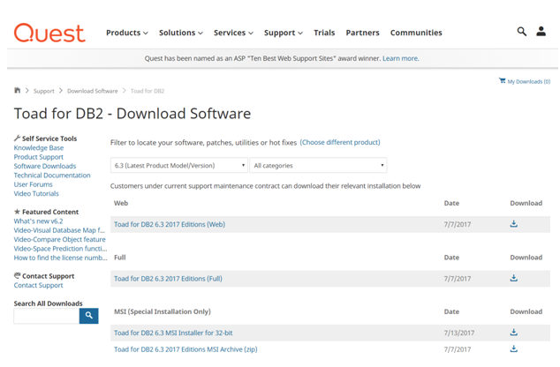
Task: Go to Support breadcrumb
Action: 44,91
